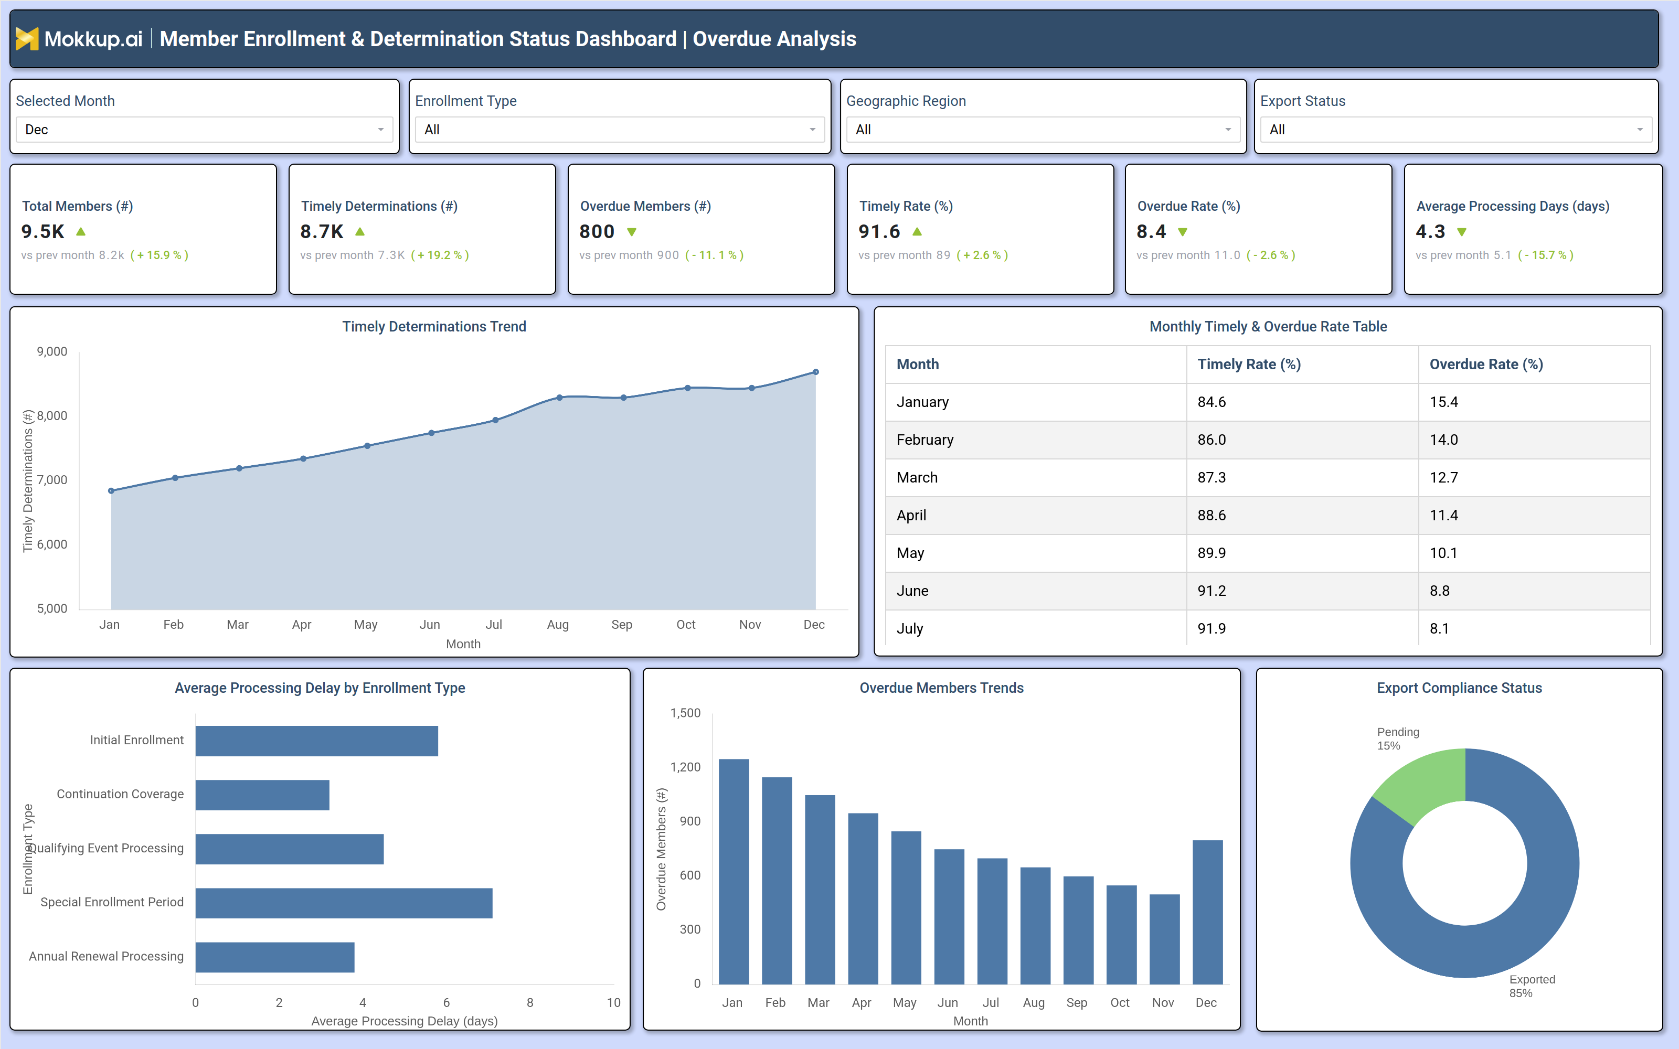
Task: Select the January row in rate table
Action: click(x=1268, y=402)
